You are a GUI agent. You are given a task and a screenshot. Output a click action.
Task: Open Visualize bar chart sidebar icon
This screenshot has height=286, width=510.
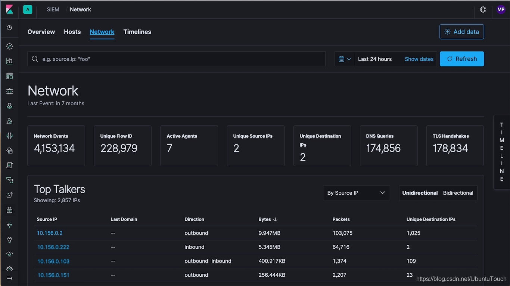pos(9,61)
